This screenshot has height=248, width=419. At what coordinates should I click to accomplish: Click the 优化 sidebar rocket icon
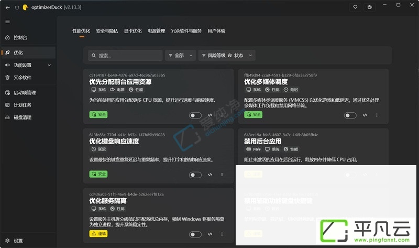tap(7, 52)
